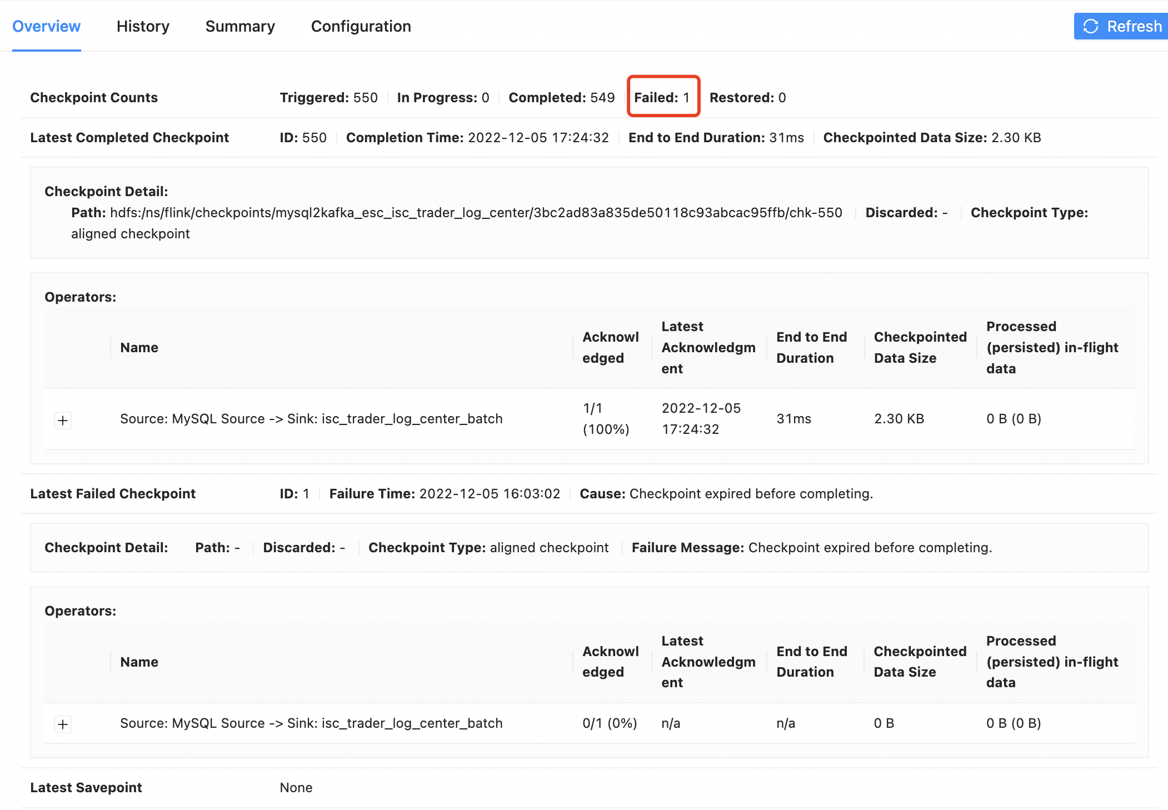Image resolution: width=1168 pixels, height=810 pixels.
Task: Click the Completed: 549 count
Action: point(561,97)
